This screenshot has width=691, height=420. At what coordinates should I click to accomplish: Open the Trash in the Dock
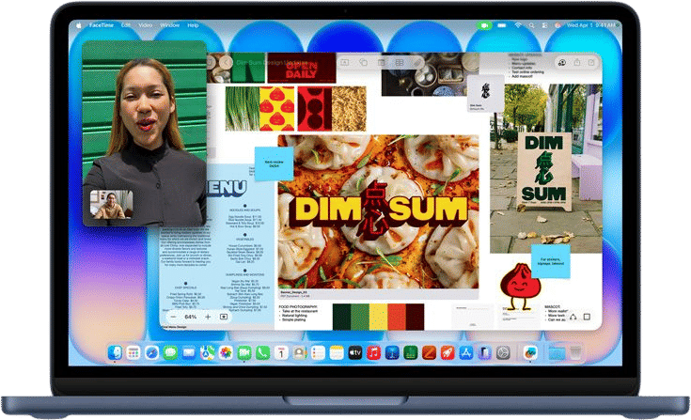(x=575, y=352)
